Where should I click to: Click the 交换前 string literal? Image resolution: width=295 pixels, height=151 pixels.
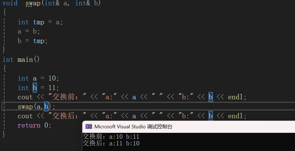coord(67,97)
